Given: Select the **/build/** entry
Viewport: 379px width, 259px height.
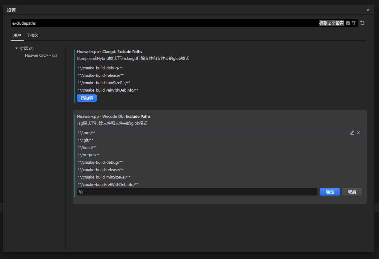Looking at the screenshot, I should pos(87,147).
